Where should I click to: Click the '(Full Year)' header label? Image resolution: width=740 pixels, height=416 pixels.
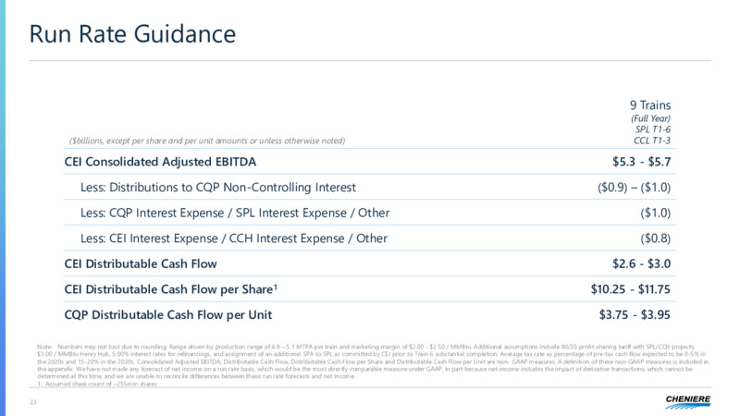click(650, 118)
